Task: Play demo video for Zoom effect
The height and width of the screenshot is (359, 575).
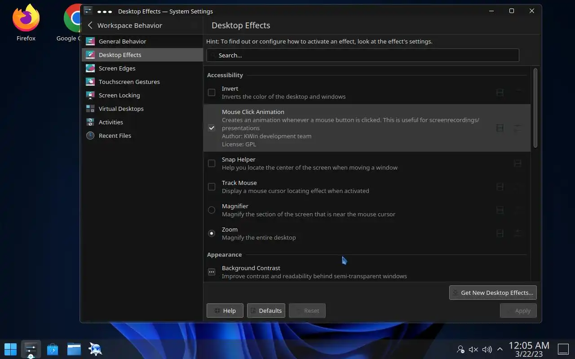Action: pyautogui.click(x=500, y=233)
